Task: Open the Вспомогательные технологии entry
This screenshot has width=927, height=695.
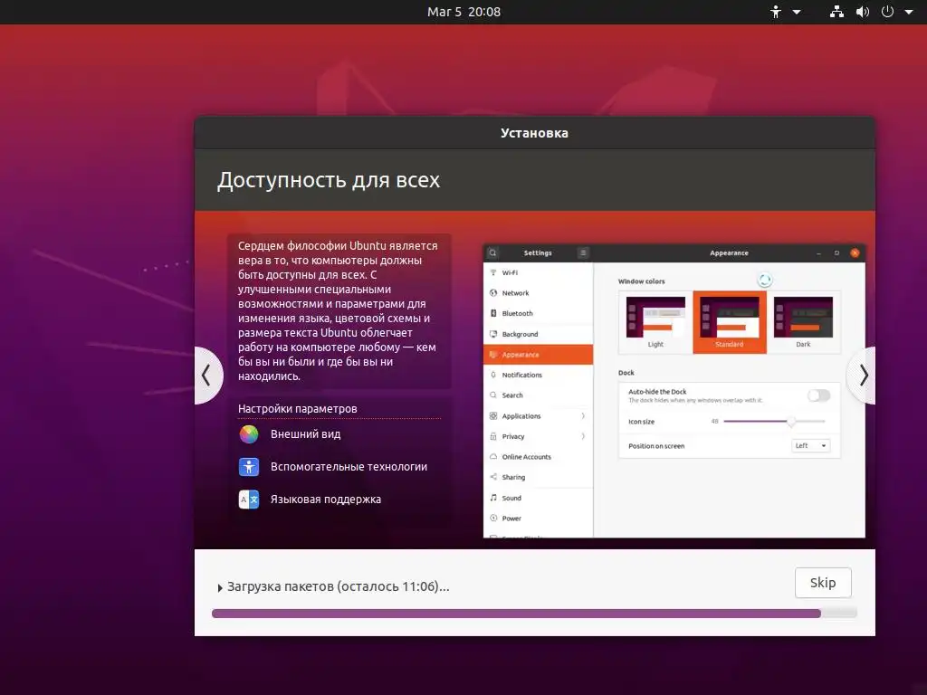Action: (349, 467)
